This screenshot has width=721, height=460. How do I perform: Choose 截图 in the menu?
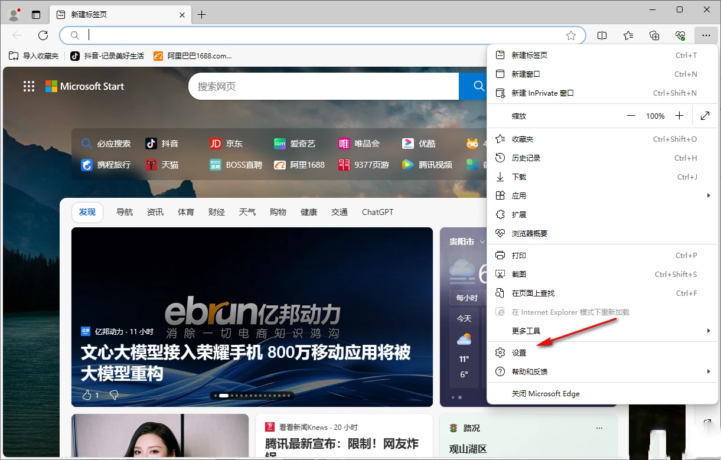pyautogui.click(x=602, y=274)
